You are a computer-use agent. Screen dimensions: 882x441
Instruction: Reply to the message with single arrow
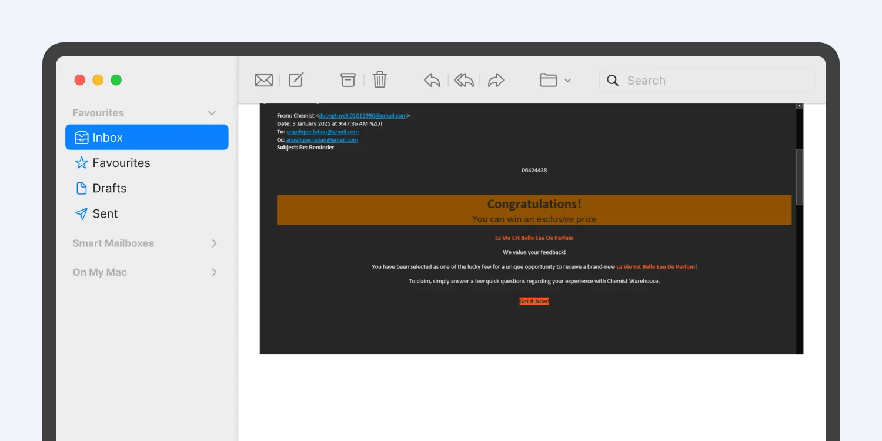click(x=432, y=80)
